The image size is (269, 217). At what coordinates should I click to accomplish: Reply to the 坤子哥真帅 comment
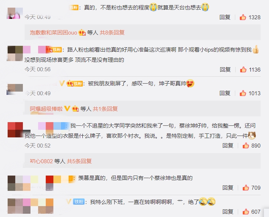coord(225,93)
